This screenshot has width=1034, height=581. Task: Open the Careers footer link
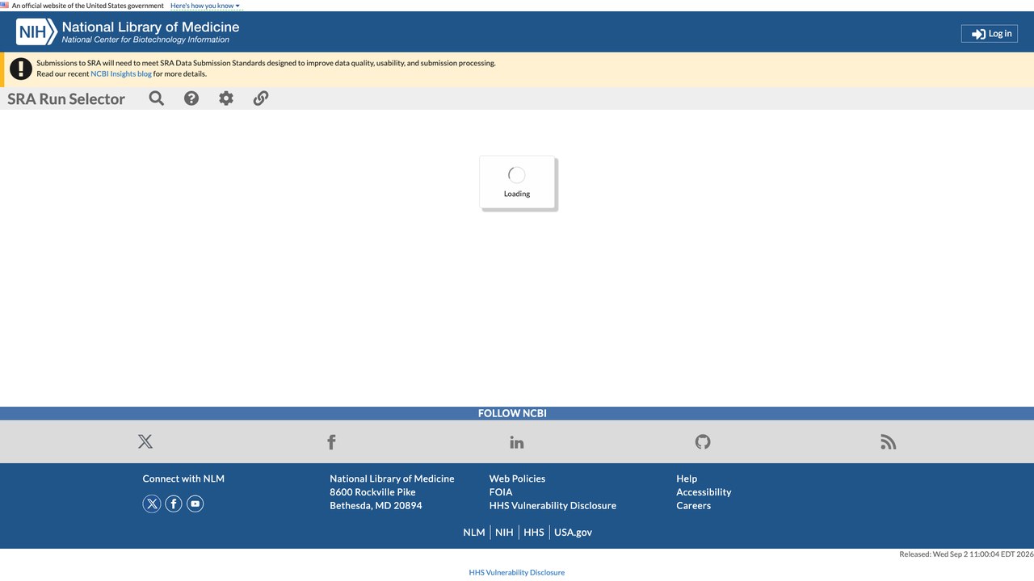click(694, 506)
